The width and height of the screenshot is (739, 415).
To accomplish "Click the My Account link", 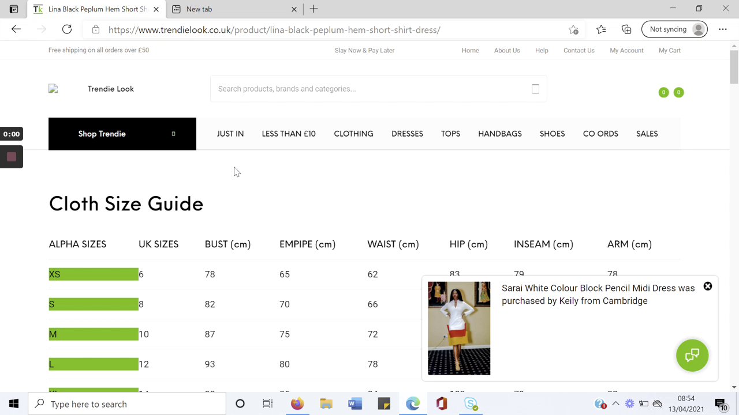I will click(x=626, y=50).
